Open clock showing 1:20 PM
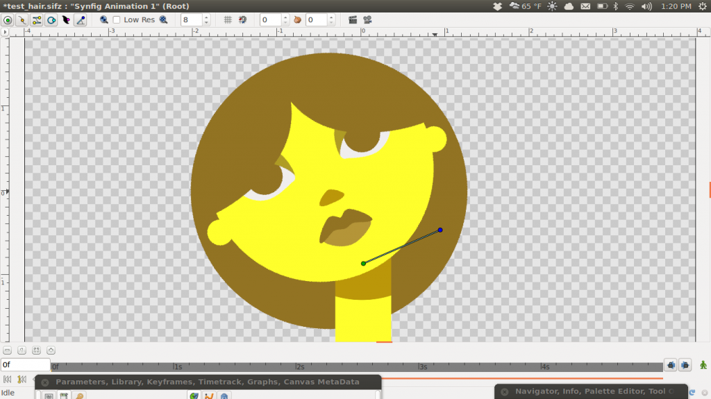 point(676,6)
